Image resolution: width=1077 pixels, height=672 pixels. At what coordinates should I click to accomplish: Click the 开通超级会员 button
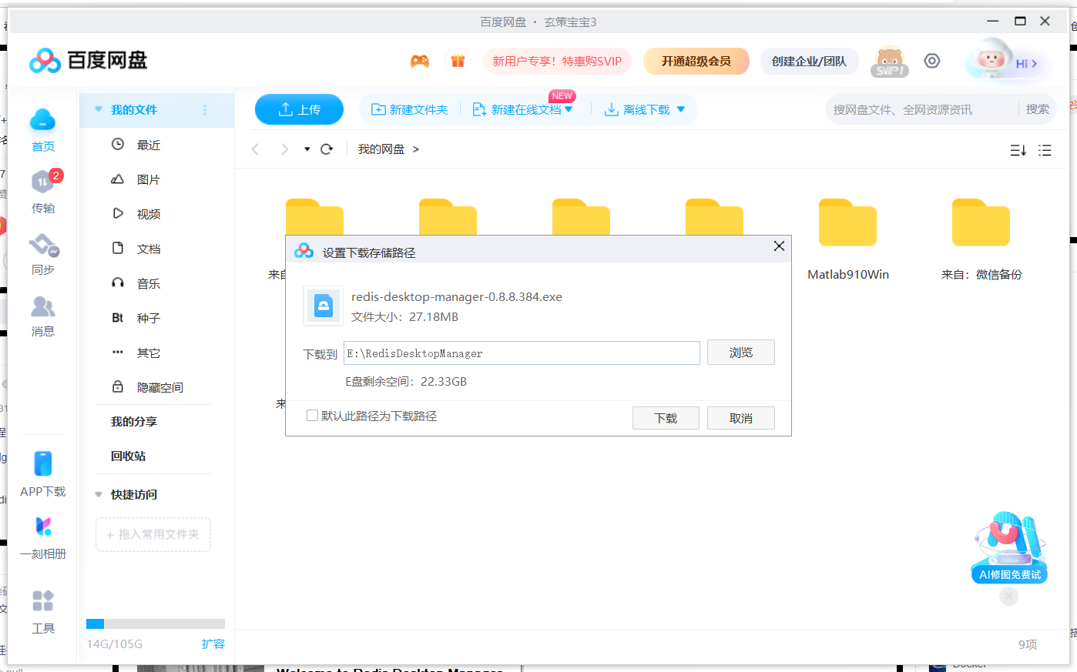[696, 62]
